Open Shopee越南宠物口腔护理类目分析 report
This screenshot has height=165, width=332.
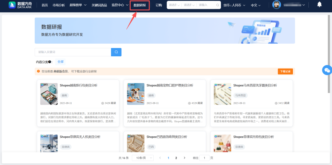click(x=170, y=86)
